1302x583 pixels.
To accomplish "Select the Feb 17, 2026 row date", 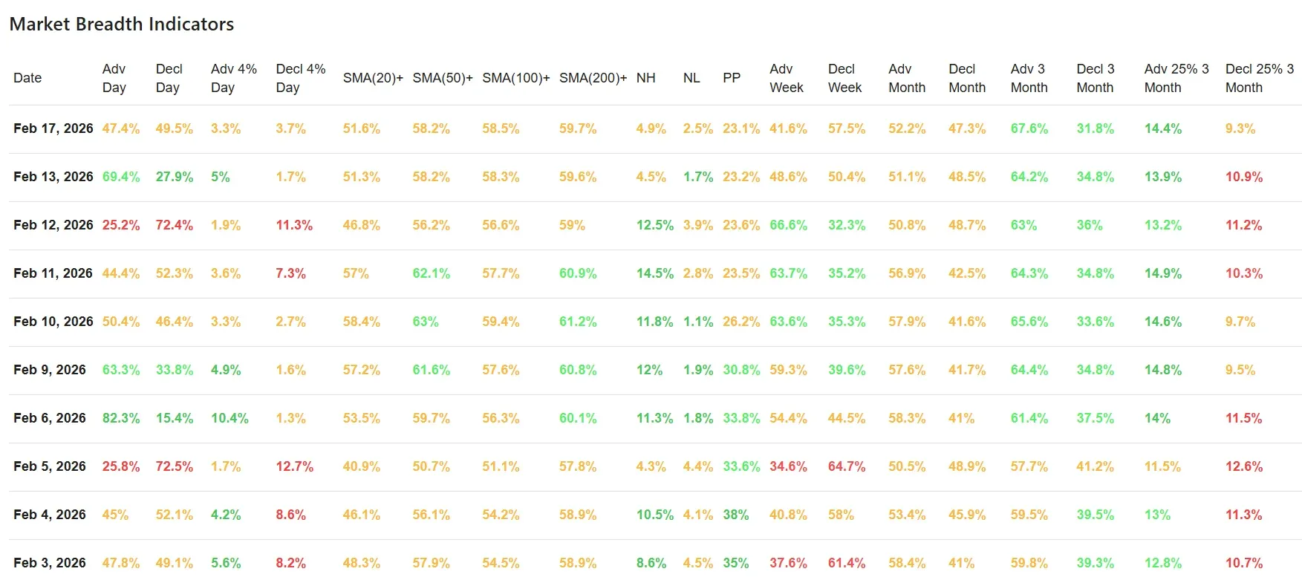I will coord(53,128).
